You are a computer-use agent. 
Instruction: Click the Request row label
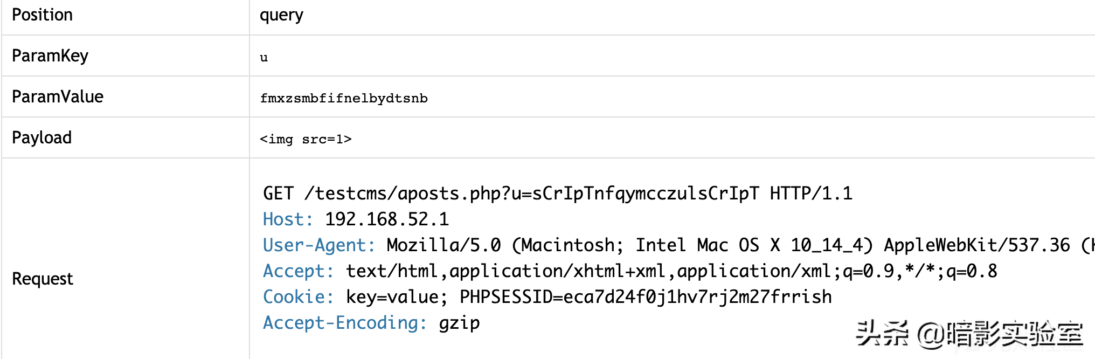point(43,279)
